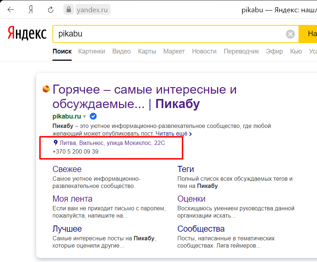The image size is (317, 262).
Task: Select the Поиск tab
Action: tap(62, 51)
